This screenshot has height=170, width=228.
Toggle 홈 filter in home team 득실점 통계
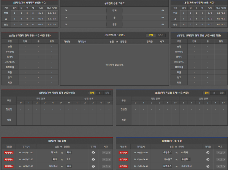point(100,93)
